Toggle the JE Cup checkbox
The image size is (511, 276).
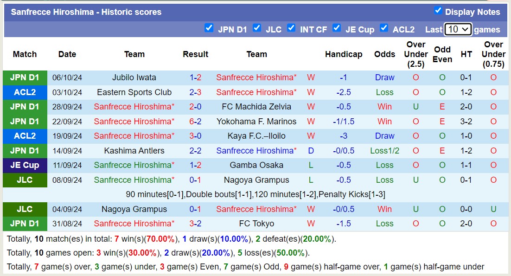point(337,28)
